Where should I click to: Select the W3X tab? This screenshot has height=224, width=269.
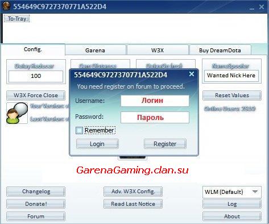158,50
